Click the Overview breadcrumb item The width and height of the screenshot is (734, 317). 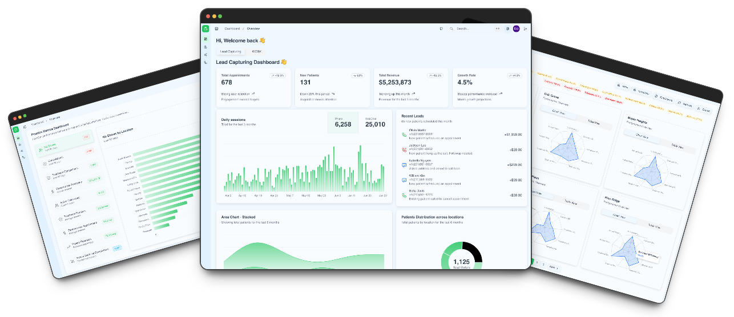click(x=253, y=29)
